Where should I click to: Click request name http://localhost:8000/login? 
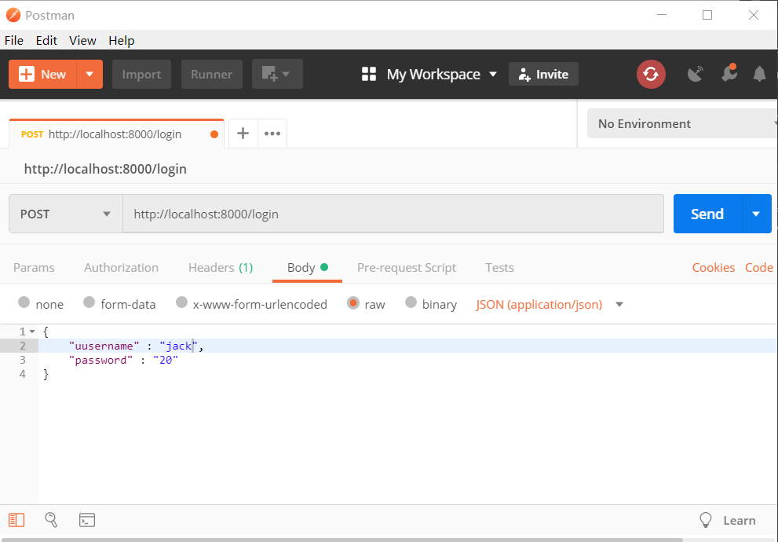coord(105,169)
